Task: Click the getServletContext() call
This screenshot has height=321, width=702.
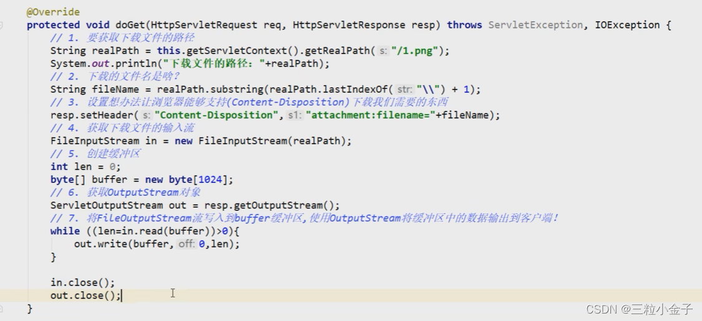Action: [x=243, y=51]
